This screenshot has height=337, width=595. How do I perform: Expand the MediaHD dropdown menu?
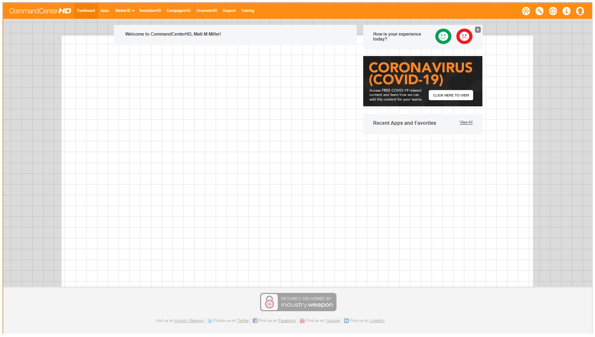[x=125, y=11]
